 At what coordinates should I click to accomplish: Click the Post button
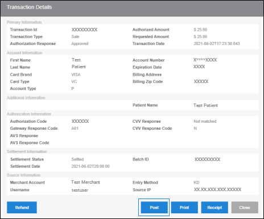pyautogui.click(x=154, y=208)
